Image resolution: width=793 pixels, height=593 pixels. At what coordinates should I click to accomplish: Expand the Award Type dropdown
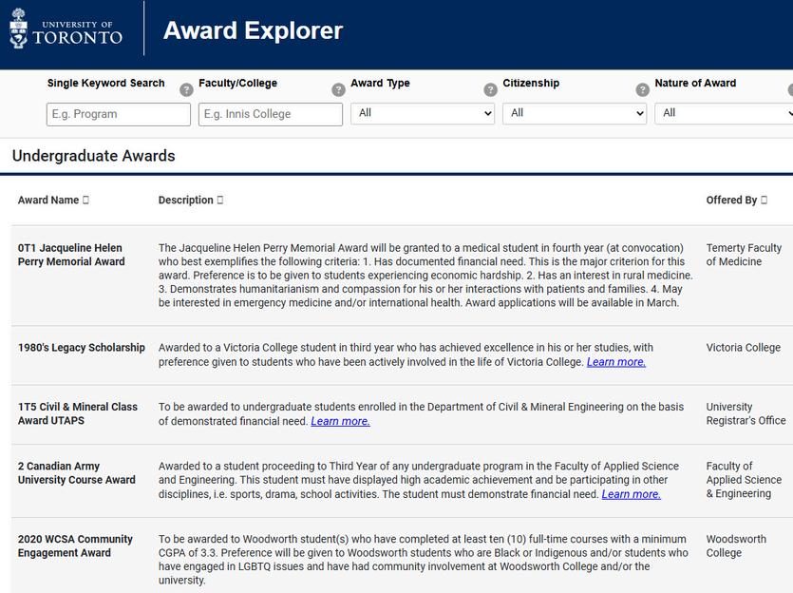pos(423,113)
